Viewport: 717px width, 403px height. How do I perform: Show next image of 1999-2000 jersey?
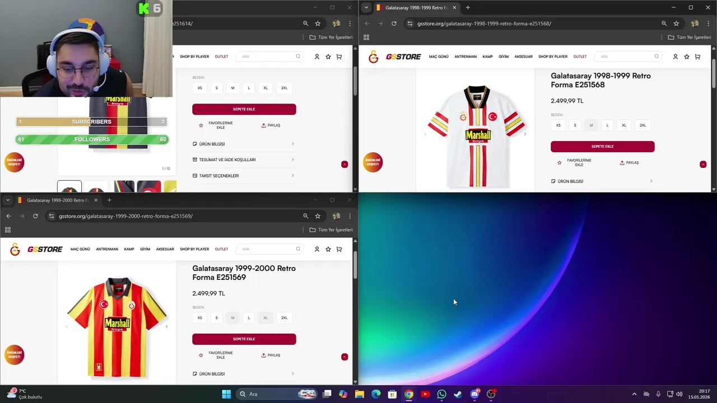tap(166, 326)
